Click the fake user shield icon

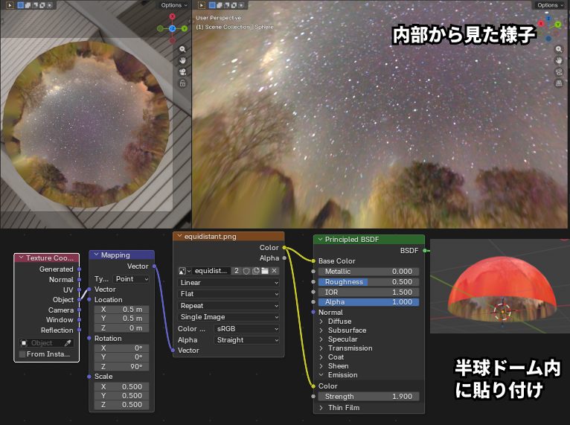tap(246, 271)
